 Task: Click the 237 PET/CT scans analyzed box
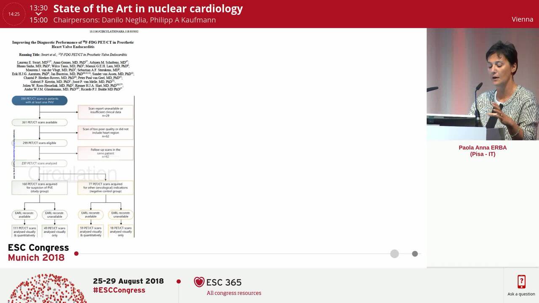click(40, 163)
